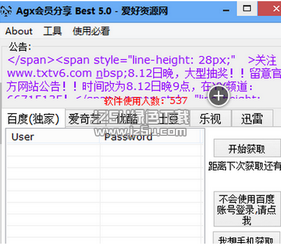Screen dimensions: 281x246
Task: Click the 开始获取 button
Action: click(x=247, y=148)
